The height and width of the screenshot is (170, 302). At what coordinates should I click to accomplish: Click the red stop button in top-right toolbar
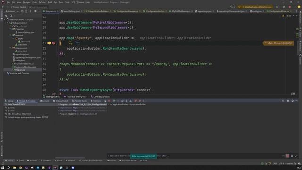coord(289,7)
